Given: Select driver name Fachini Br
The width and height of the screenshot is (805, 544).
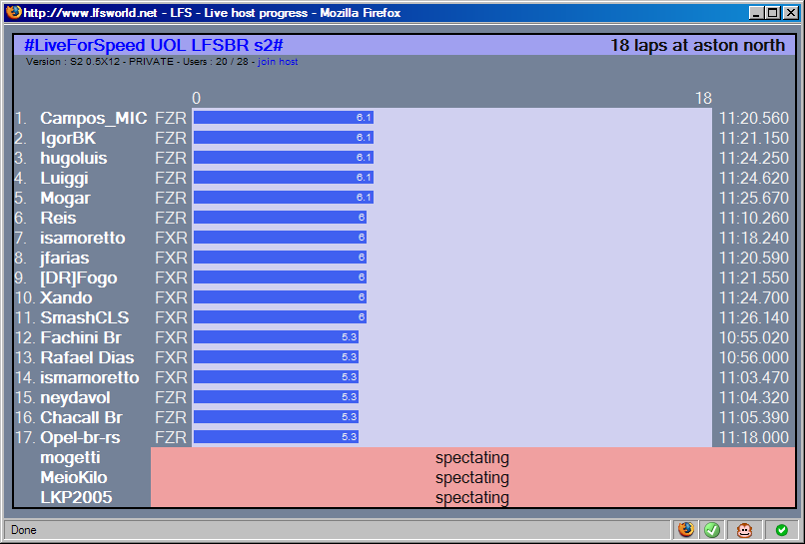Looking at the screenshot, I should pos(81,337).
